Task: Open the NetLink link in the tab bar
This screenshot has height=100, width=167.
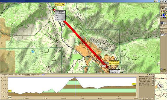Action: [x=43, y=75]
